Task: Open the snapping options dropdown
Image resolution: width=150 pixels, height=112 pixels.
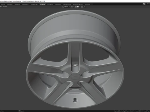Action: point(78,7)
